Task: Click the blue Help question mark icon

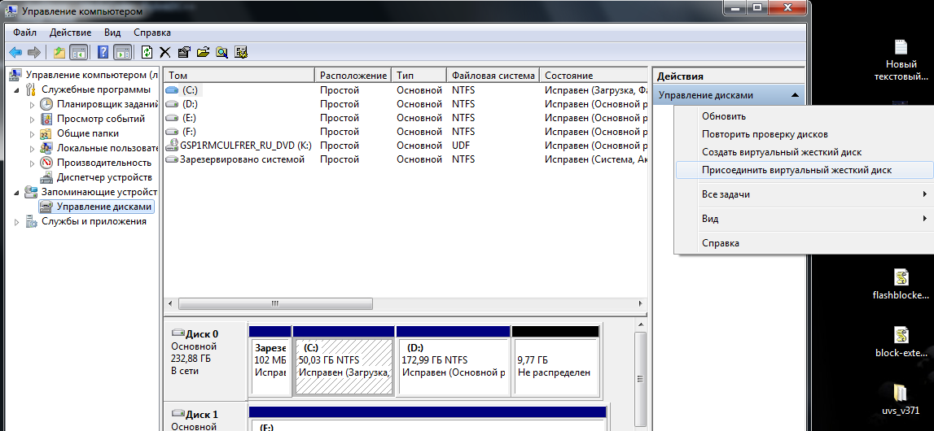Action: pos(103,52)
